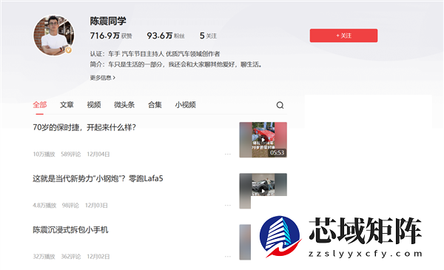Screen dimensions: 444x270
Task: Play the 零跑Lafa5 video thumbnail
Action: [x=263, y=191]
